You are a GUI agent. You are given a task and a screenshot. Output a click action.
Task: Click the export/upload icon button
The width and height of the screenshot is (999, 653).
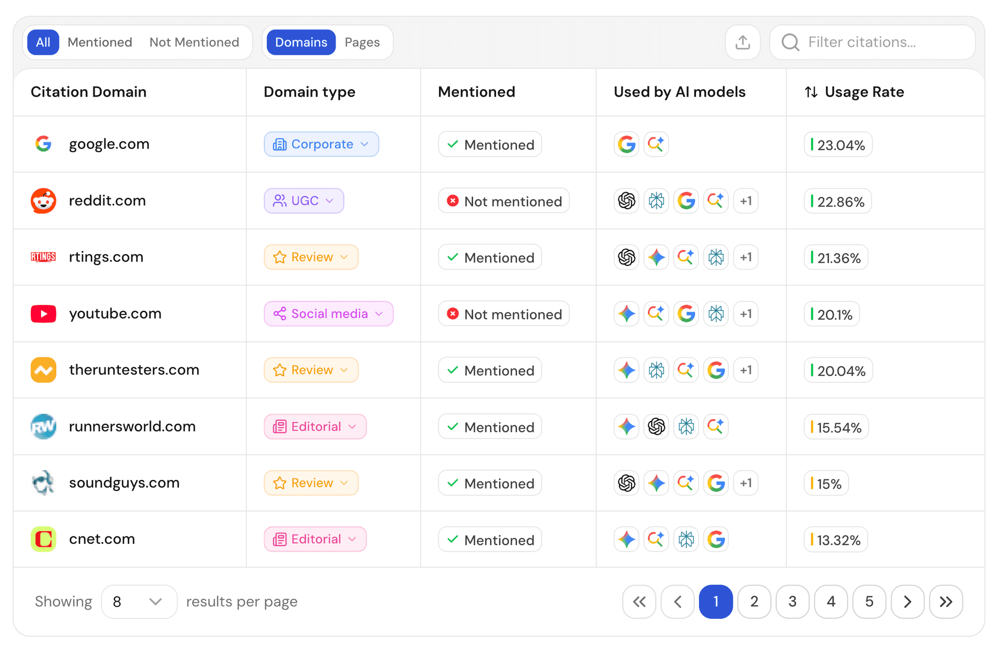[742, 42]
